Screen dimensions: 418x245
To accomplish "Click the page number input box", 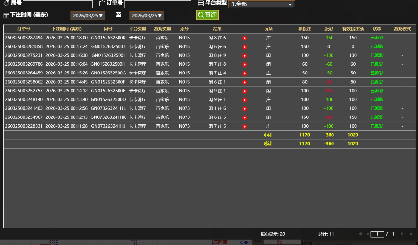I will [377, 234].
